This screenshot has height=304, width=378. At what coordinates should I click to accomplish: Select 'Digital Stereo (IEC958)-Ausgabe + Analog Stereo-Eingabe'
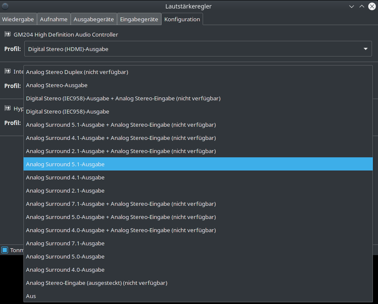coord(198,99)
